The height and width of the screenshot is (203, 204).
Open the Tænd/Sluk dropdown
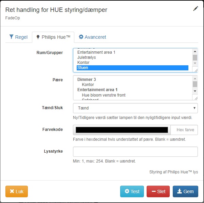[x=135, y=108]
